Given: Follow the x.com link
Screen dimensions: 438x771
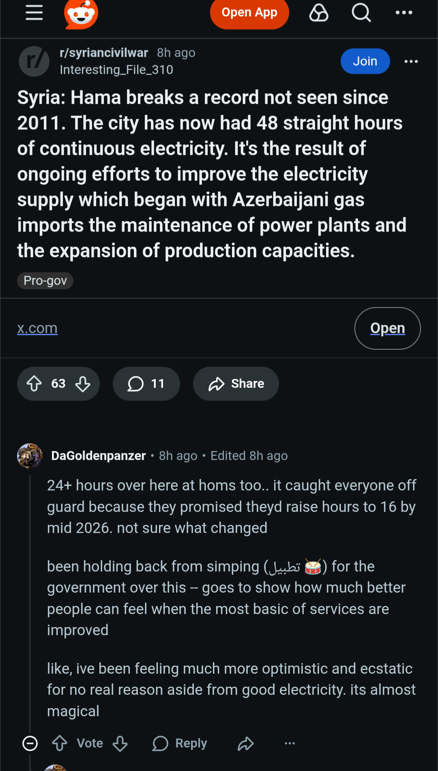Looking at the screenshot, I should point(37,328).
